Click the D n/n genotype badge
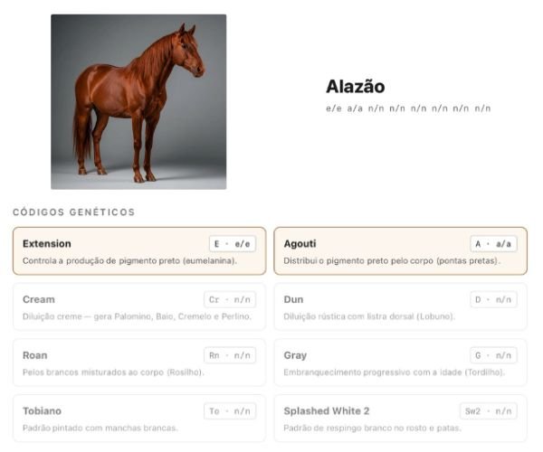This screenshot has height=452, width=543. coord(493,299)
